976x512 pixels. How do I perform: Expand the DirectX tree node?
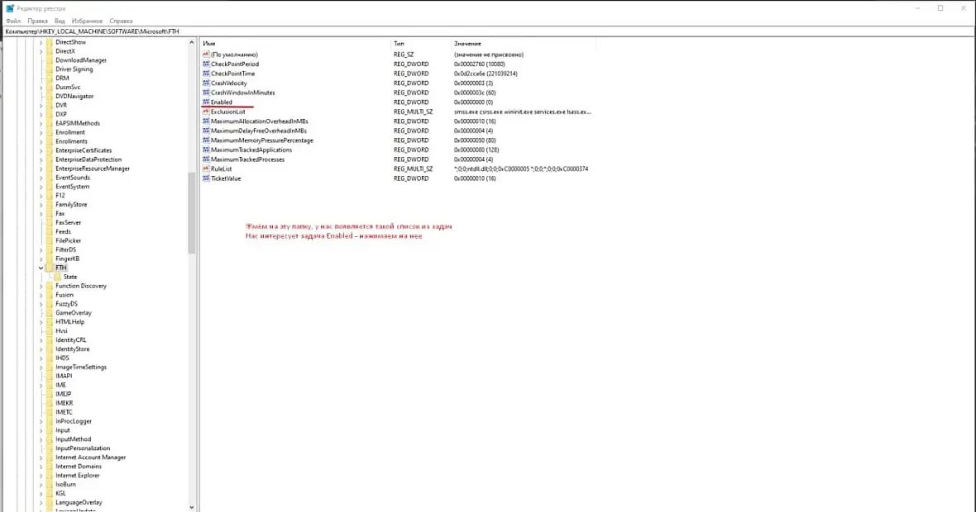(x=41, y=51)
